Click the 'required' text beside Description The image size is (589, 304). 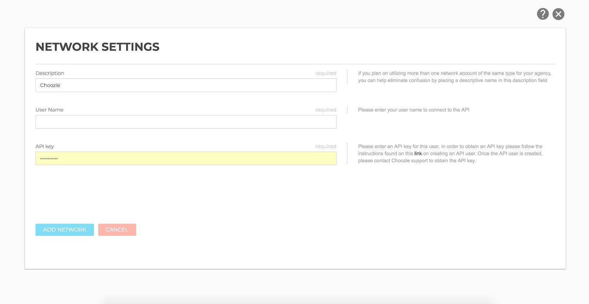coord(326,73)
